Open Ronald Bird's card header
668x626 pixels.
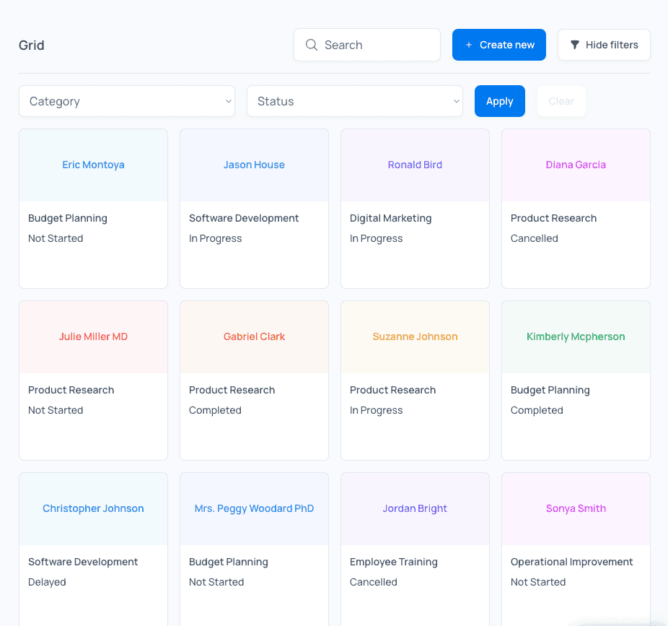point(415,165)
